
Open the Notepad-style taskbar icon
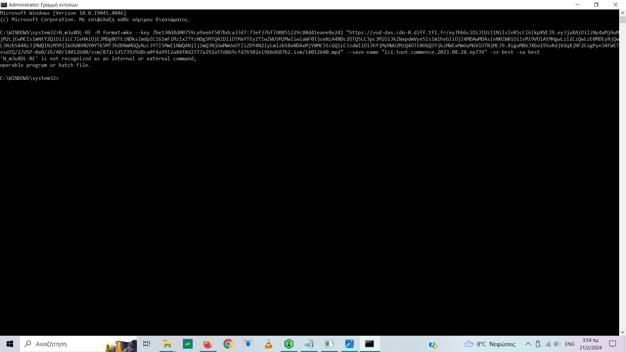[309, 344]
